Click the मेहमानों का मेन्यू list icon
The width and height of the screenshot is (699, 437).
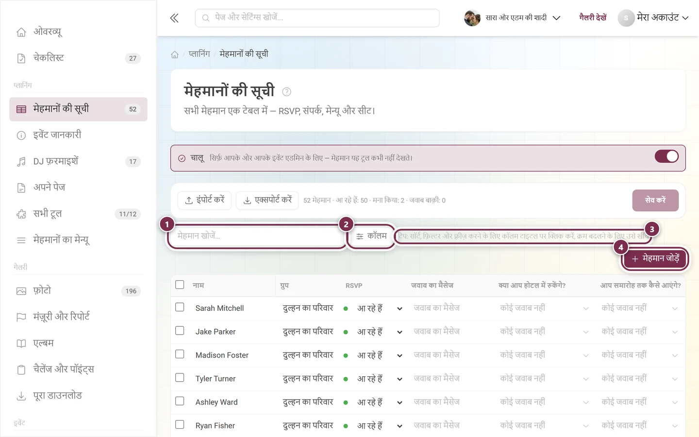click(21, 240)
